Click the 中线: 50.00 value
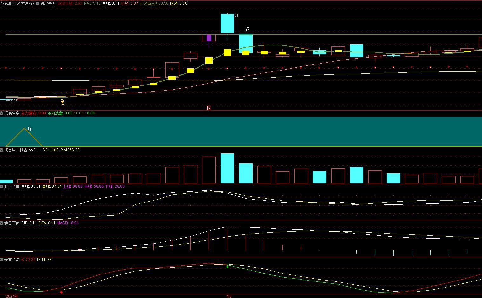 [94, 186]
